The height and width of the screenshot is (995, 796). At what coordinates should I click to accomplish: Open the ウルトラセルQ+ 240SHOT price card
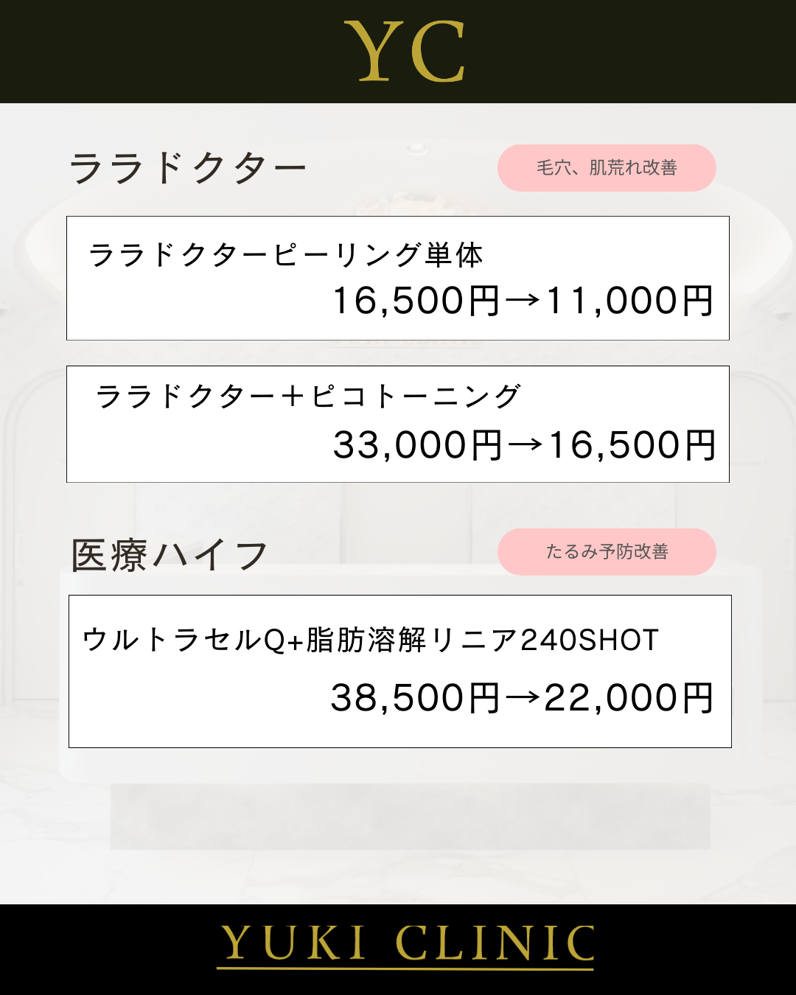point(400,671)
